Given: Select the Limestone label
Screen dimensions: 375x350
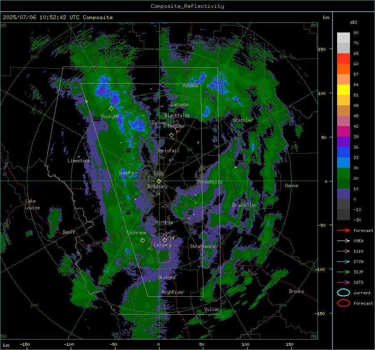Looking at the screenshot, I should tap(79, 161).
